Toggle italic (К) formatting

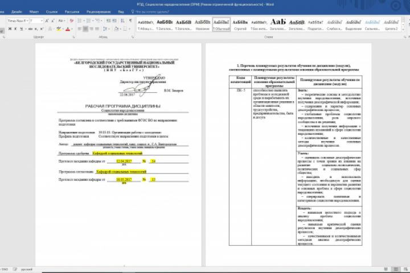[x=16, y=29]
